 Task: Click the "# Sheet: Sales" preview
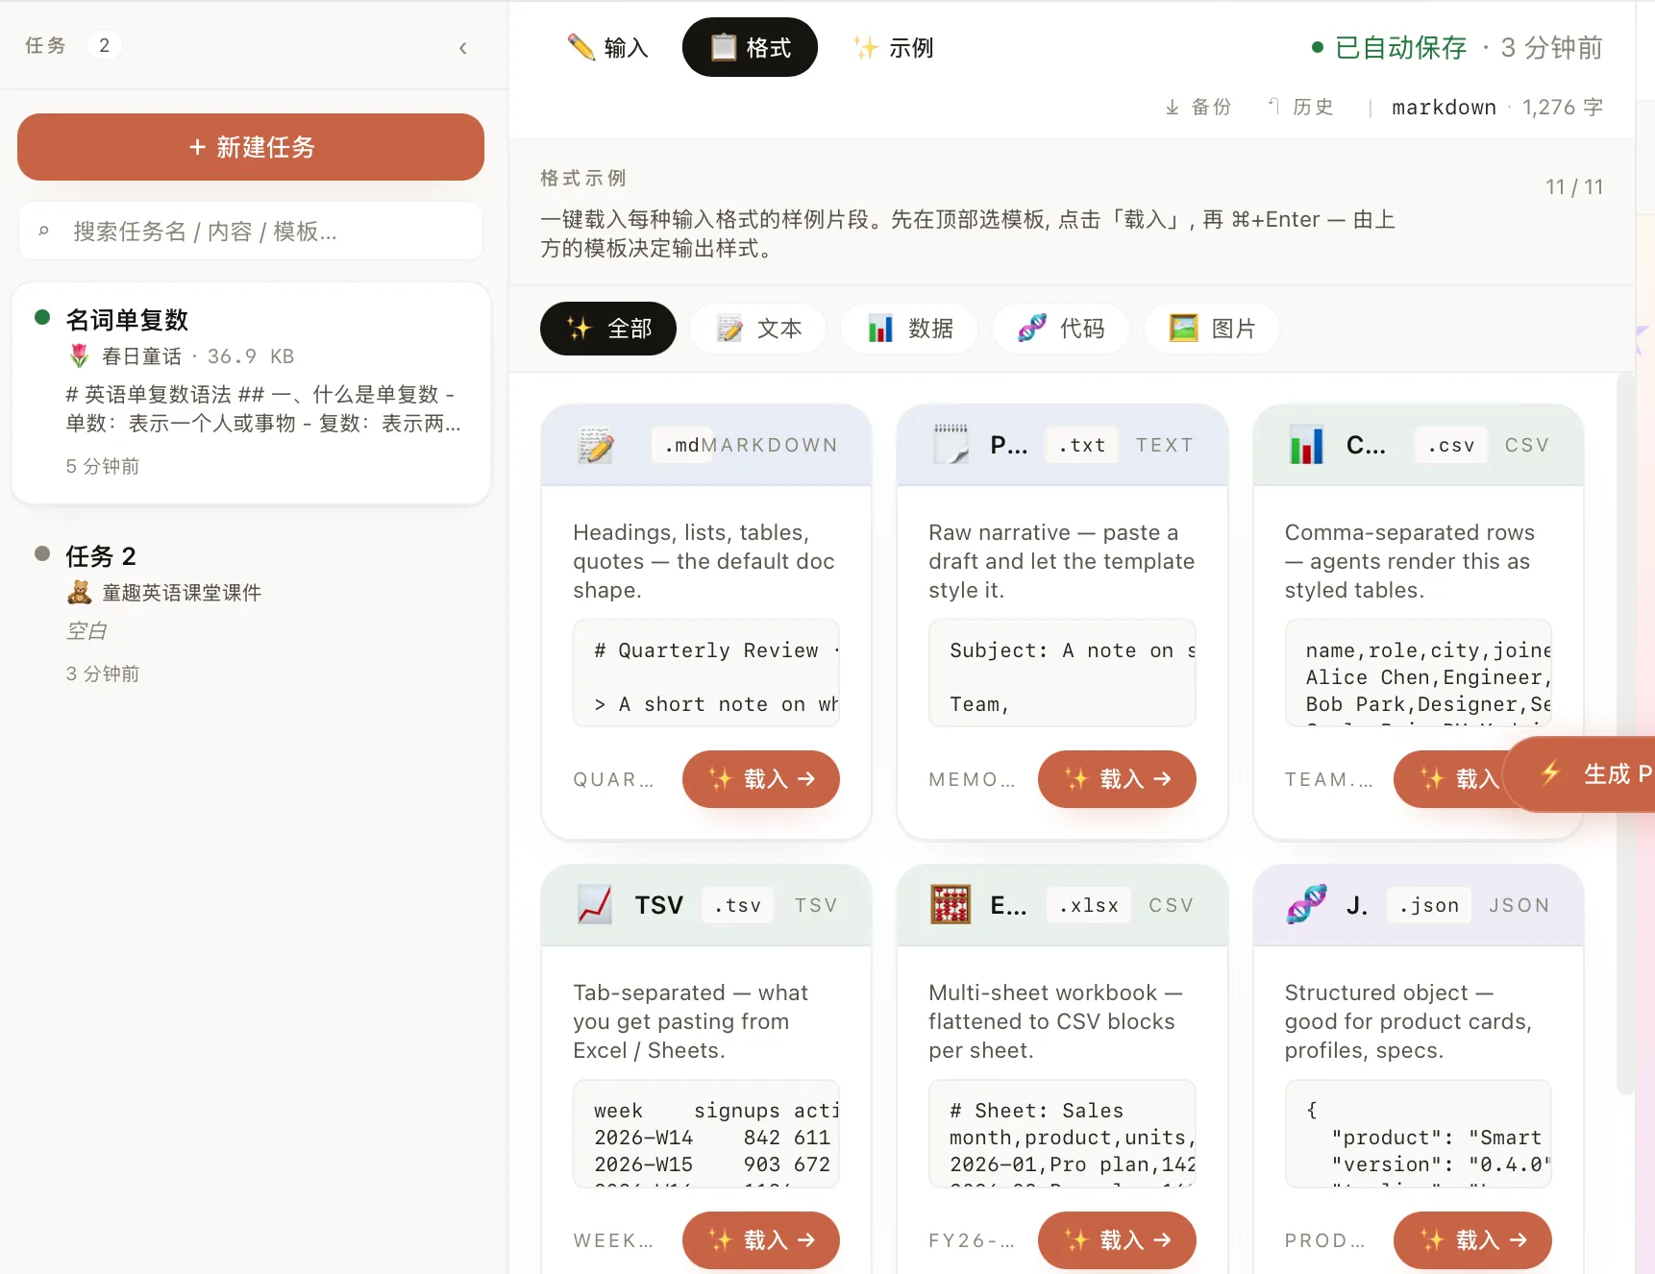click(x=1062, y=1135)
